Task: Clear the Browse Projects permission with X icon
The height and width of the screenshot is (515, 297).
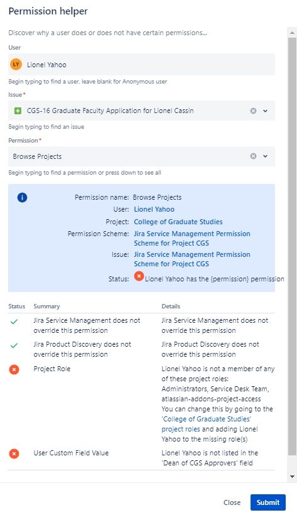Action: (x=253, y=156)
